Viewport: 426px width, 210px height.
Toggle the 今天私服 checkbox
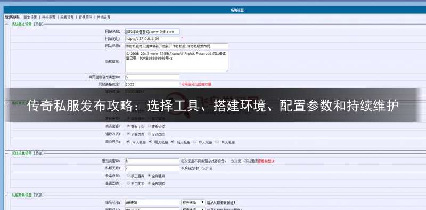[x=128, y=142]
